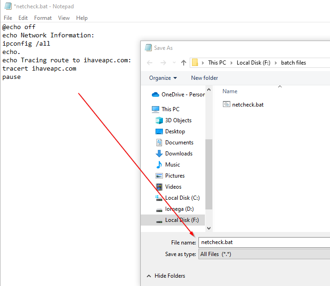
Task: Click the 'pause' line in Notepad
Action: (x=12, y=77)
